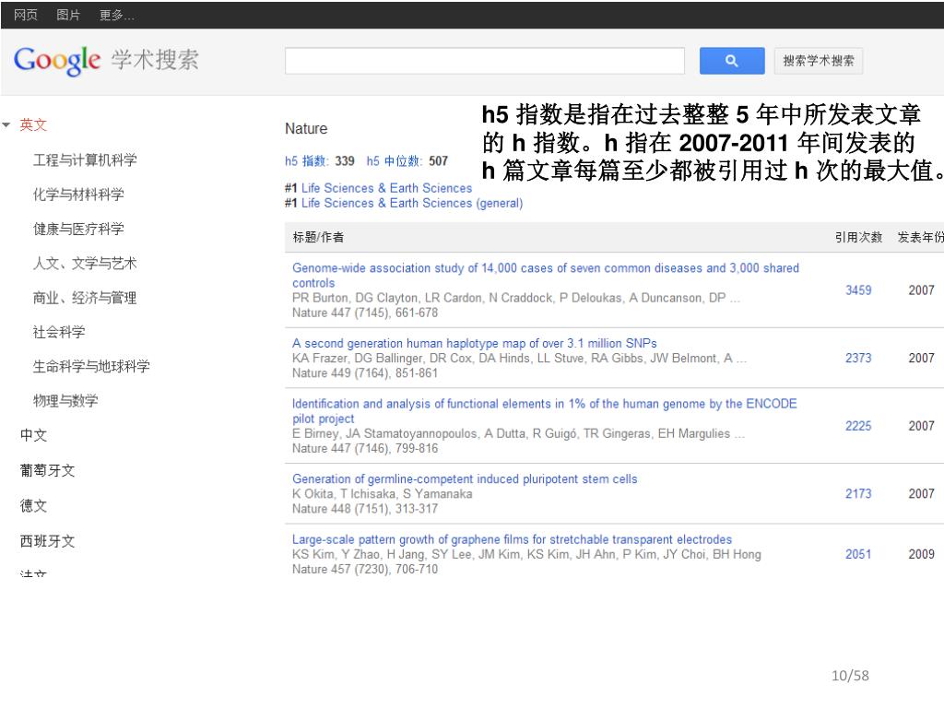Open 网页 in the top bar
944x708 pixels.
coord(25,15)
